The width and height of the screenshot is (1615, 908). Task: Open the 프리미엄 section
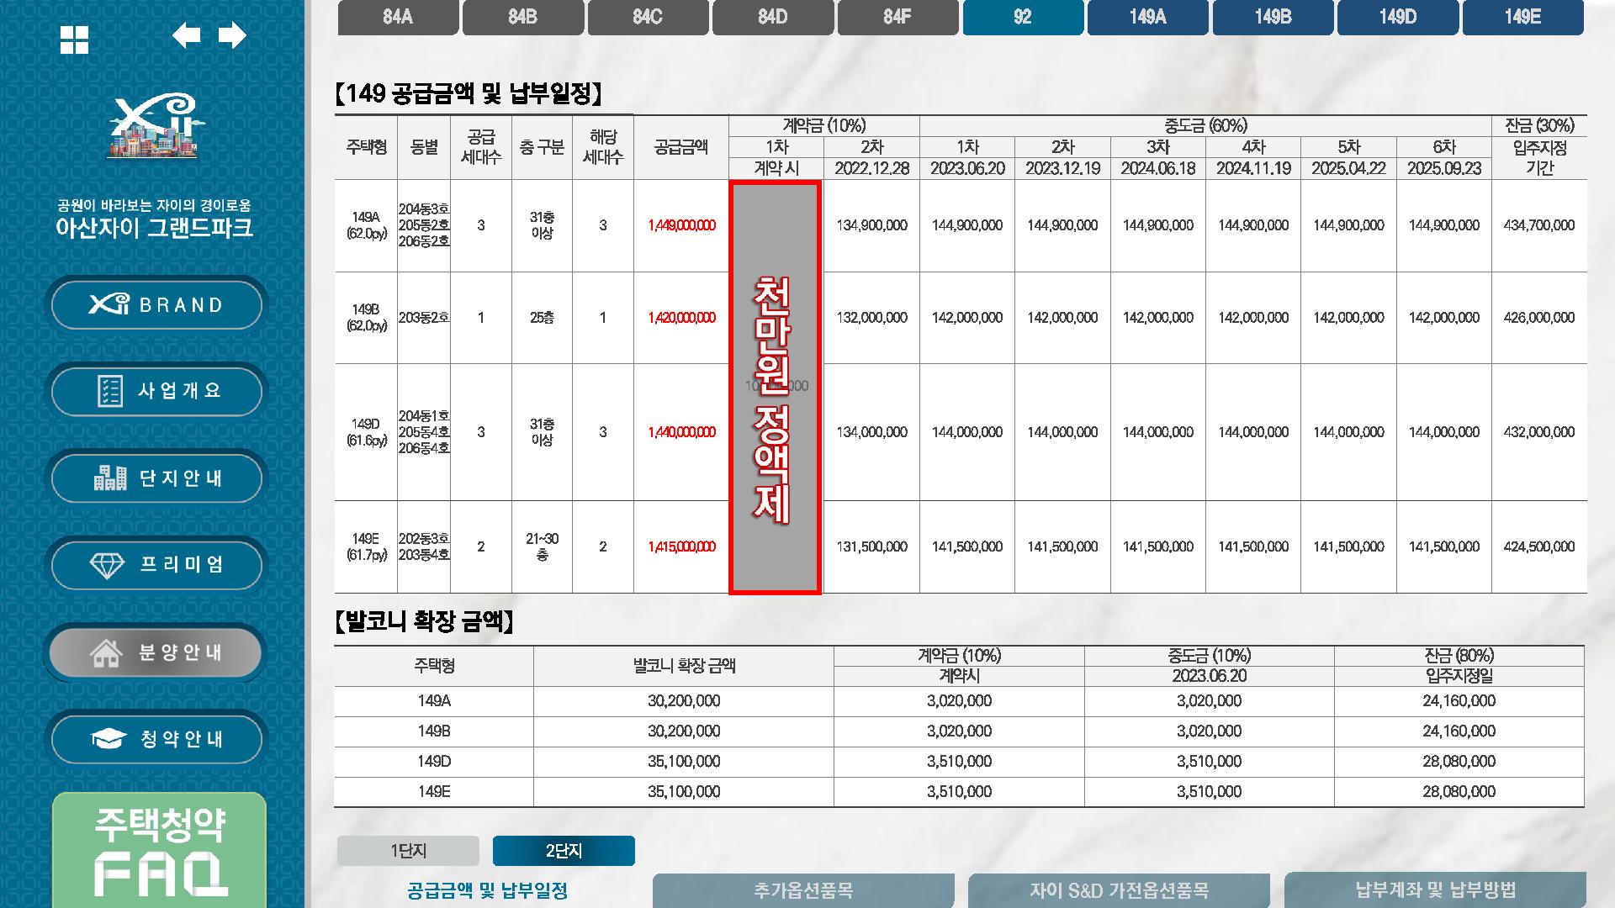point(156,565)
